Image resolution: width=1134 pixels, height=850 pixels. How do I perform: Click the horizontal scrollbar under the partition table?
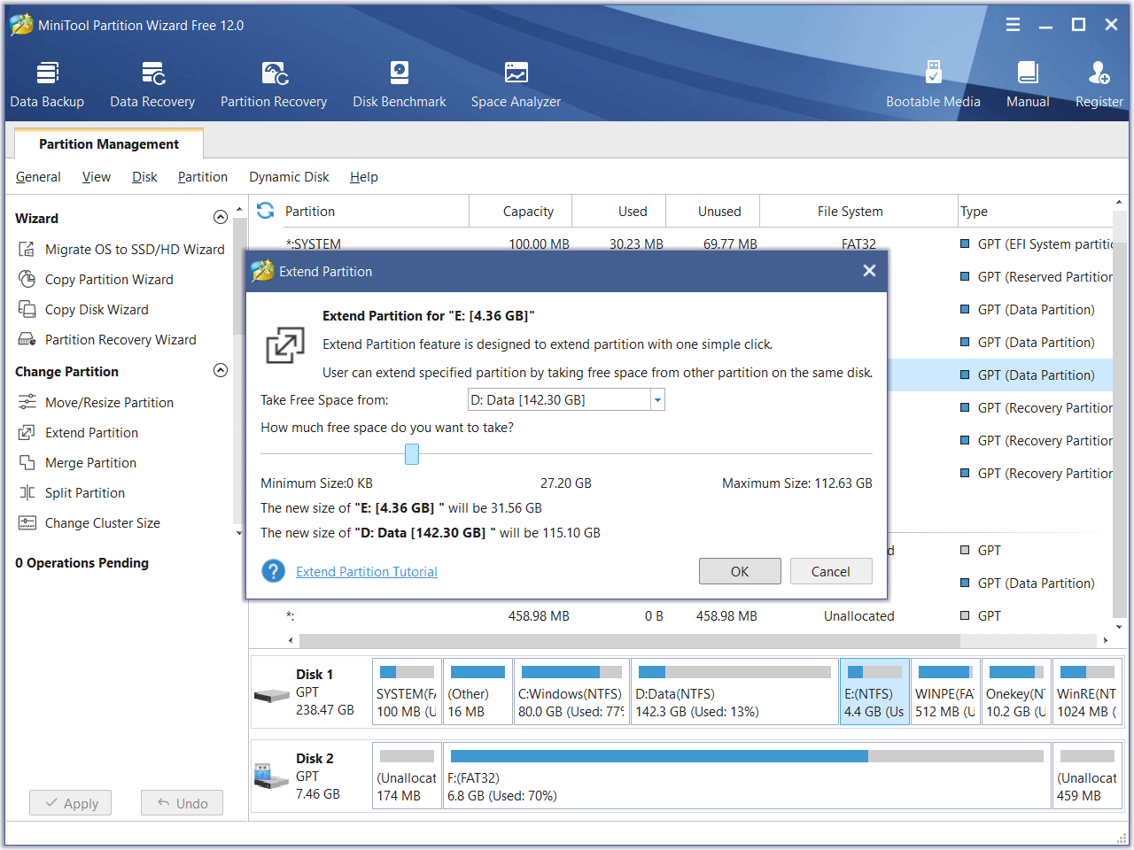point(630,640)
